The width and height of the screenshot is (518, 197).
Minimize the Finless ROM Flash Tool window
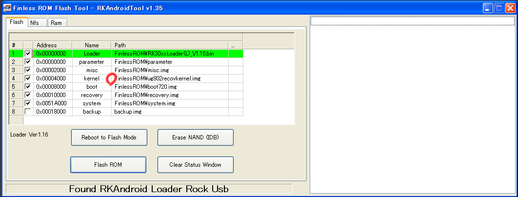(x=488, y=8)
